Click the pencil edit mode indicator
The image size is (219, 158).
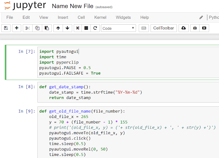pyautogui.click(x=201, y=17)
